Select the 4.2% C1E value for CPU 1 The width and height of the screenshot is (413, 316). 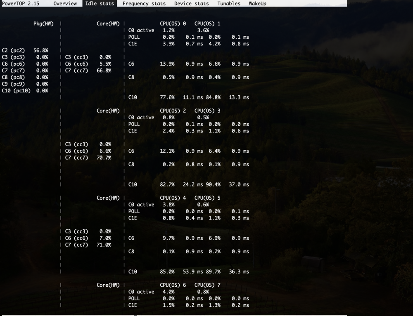(215, 44)
